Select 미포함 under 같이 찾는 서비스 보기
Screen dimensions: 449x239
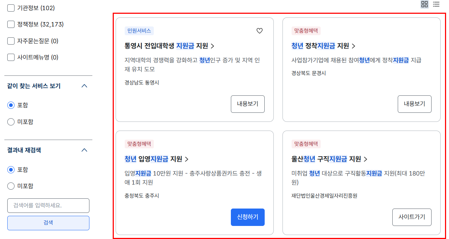[11, 121]
